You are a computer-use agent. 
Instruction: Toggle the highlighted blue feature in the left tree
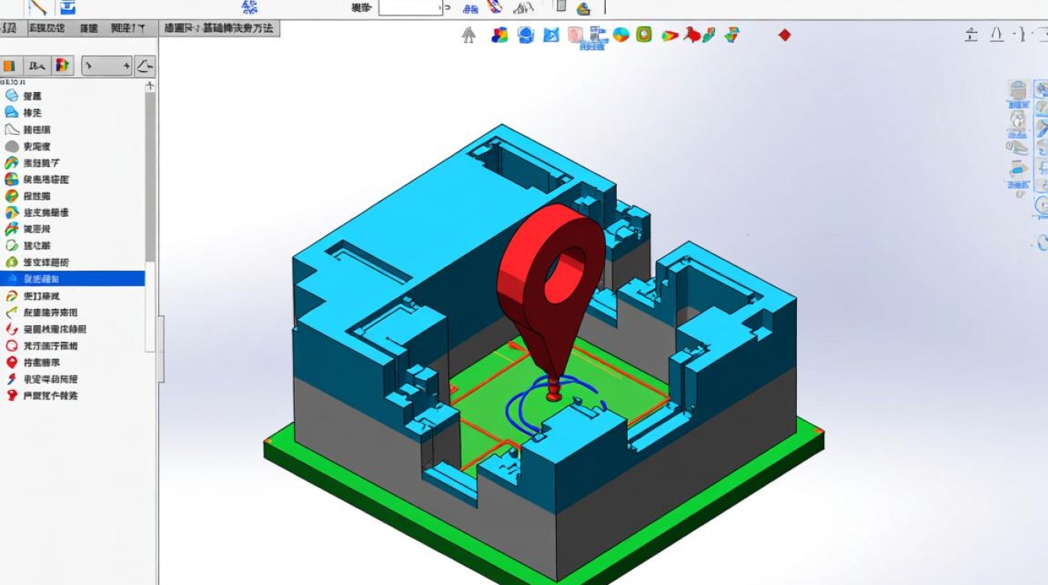coord(74,278)
